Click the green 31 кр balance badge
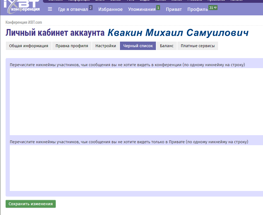The height and width of the screenshot is (215, 263). (213, 8)
